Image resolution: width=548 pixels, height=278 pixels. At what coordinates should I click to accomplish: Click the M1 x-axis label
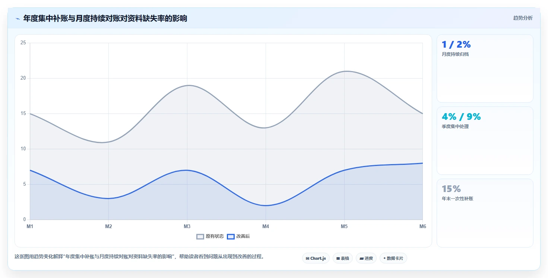coord(30,226)
